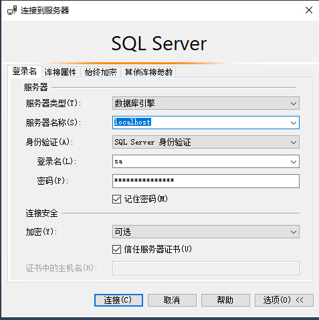Expand the 服务器名称 dropdown arrow
Screen dimensions: 319x320
click(x=294, y=123)
